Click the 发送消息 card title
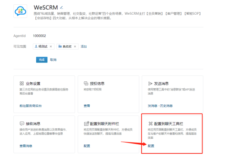This screenshot has width=227, height=159. coord(161,84)
